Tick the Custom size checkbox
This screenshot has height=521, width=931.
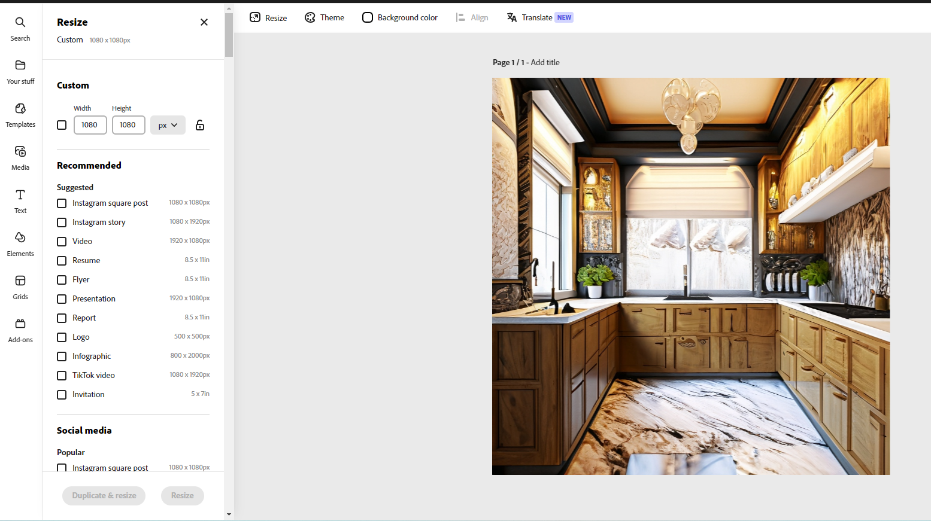(62, 125)
